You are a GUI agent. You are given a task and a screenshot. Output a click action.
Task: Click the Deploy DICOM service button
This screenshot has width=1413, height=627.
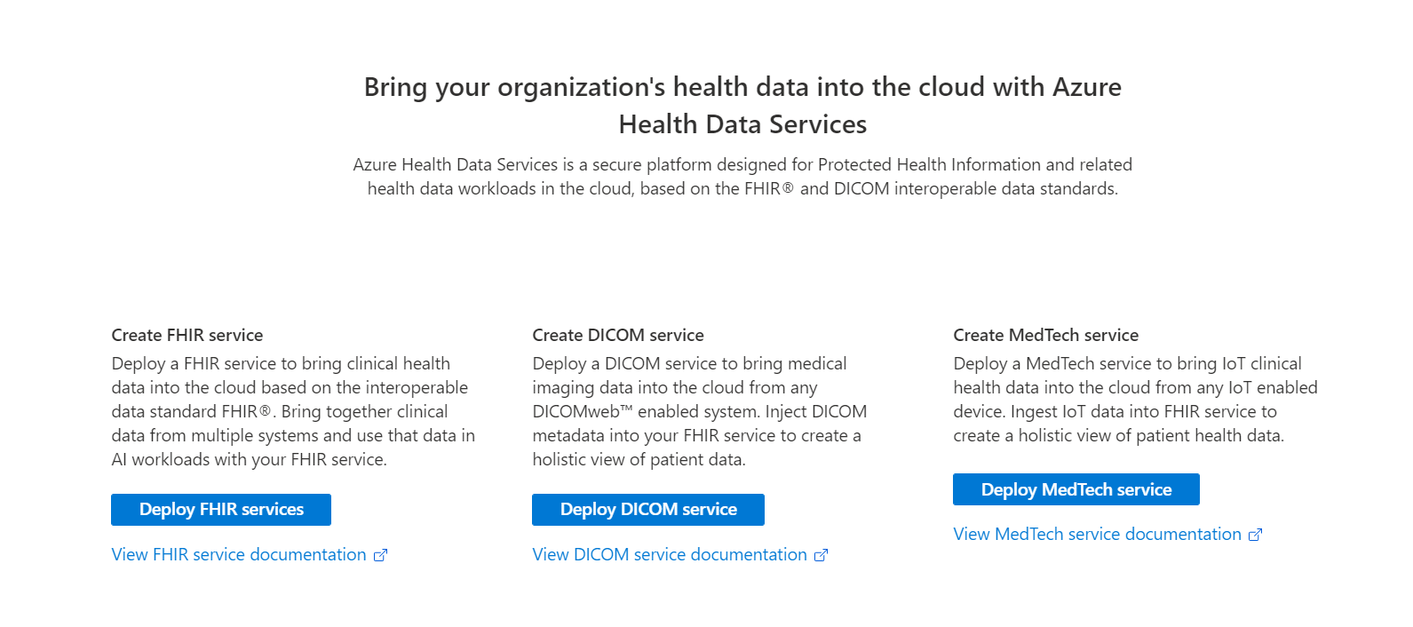click(x=647, y=509)
